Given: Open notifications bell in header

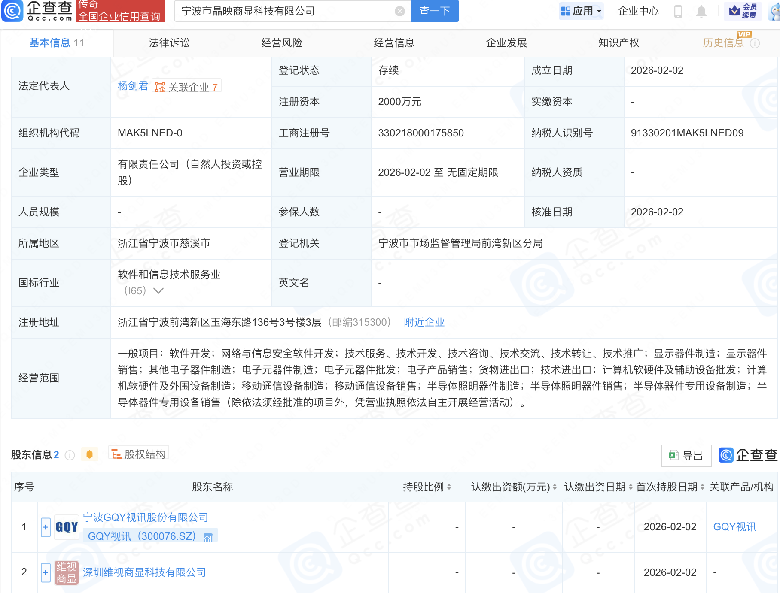Looking at the screenshot, I should (701, 12).
